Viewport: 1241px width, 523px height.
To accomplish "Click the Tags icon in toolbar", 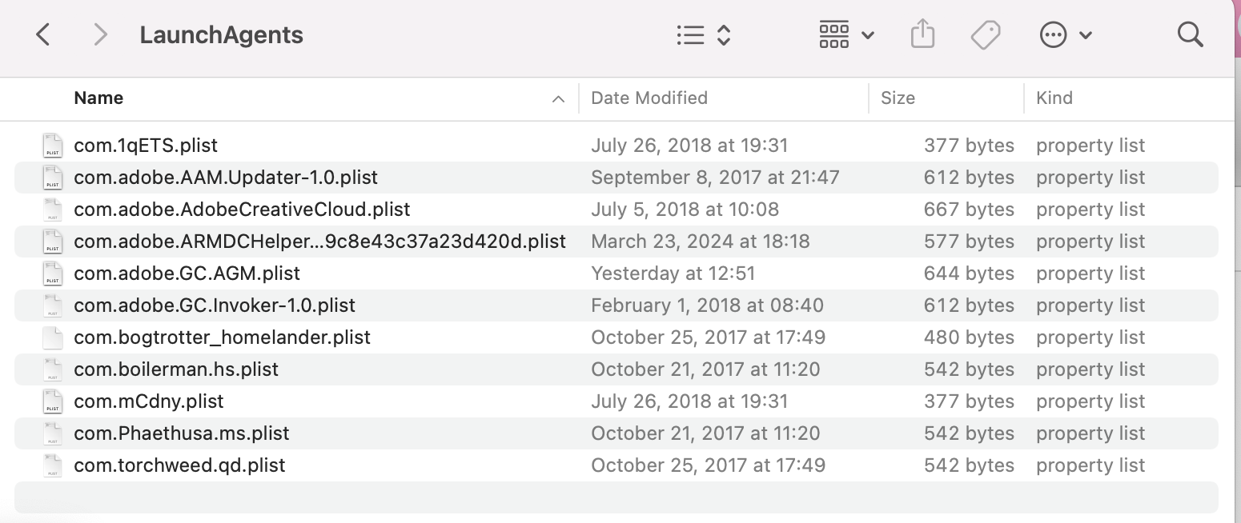I will [985, 35].
